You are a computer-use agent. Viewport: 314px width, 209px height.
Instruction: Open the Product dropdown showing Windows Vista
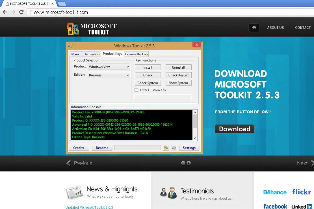(109, 67)
